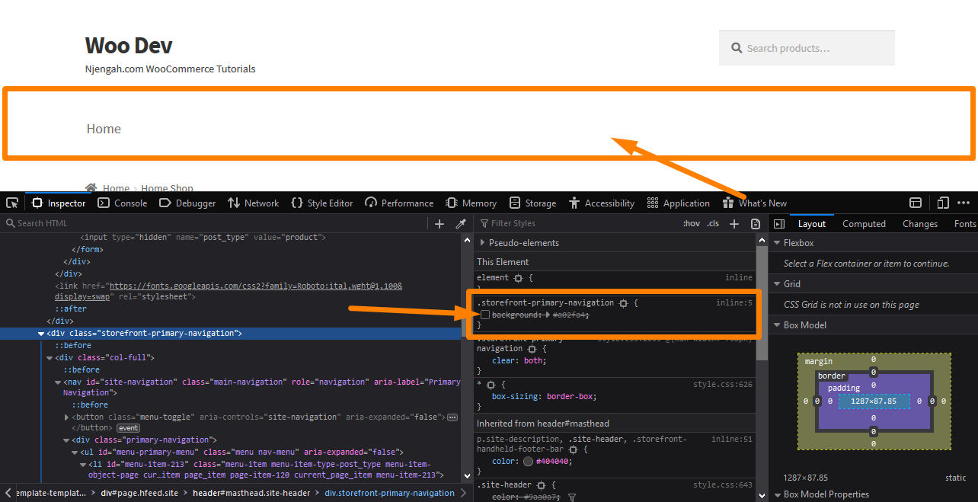Highlight elements matching .site-header selector
The width and height of the screenshot is (978, 502).
[542, 485]
